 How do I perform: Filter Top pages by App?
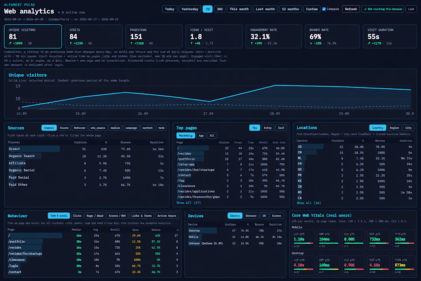click(x=201, y=136)
